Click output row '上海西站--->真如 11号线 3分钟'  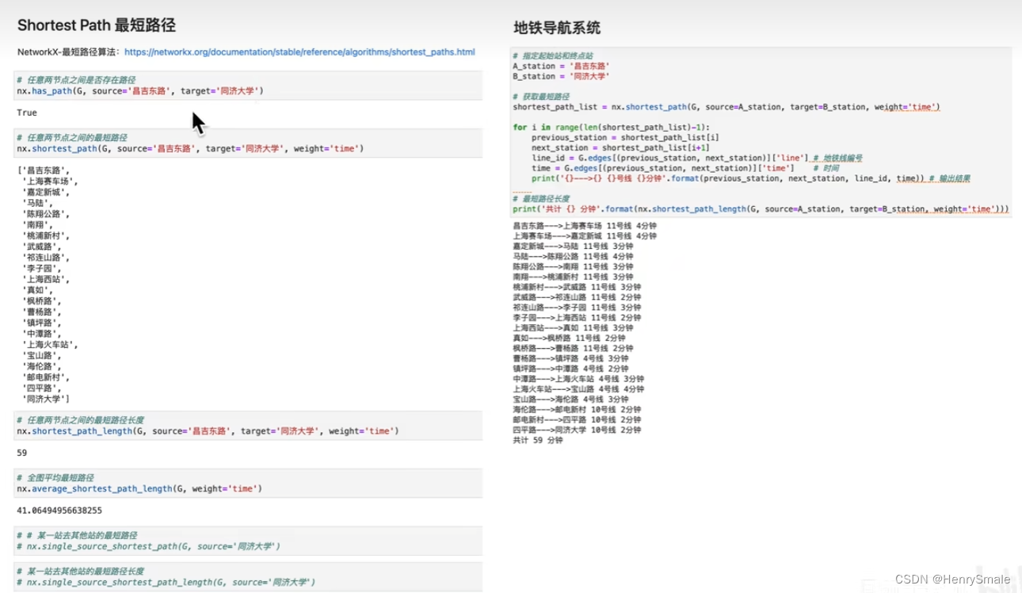573,328
